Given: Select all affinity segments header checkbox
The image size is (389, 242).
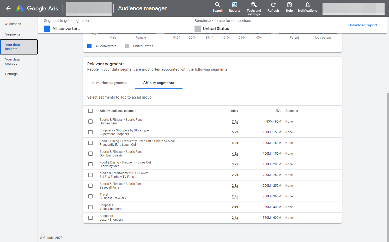Looking at the screenshot, I should 90,111.
